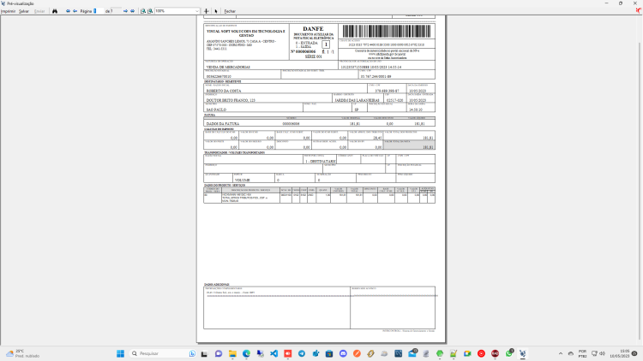Click the binoculars search icon
Viewport: 643px width, 361px height.
[55, 11]
